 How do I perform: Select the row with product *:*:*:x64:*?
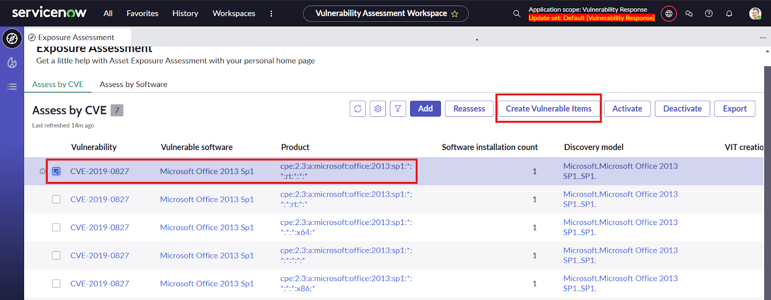[x=56, y=227]
